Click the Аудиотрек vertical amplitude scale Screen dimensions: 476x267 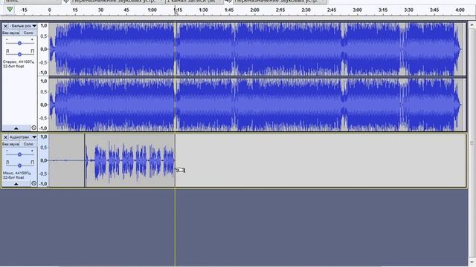coord(43,160)
